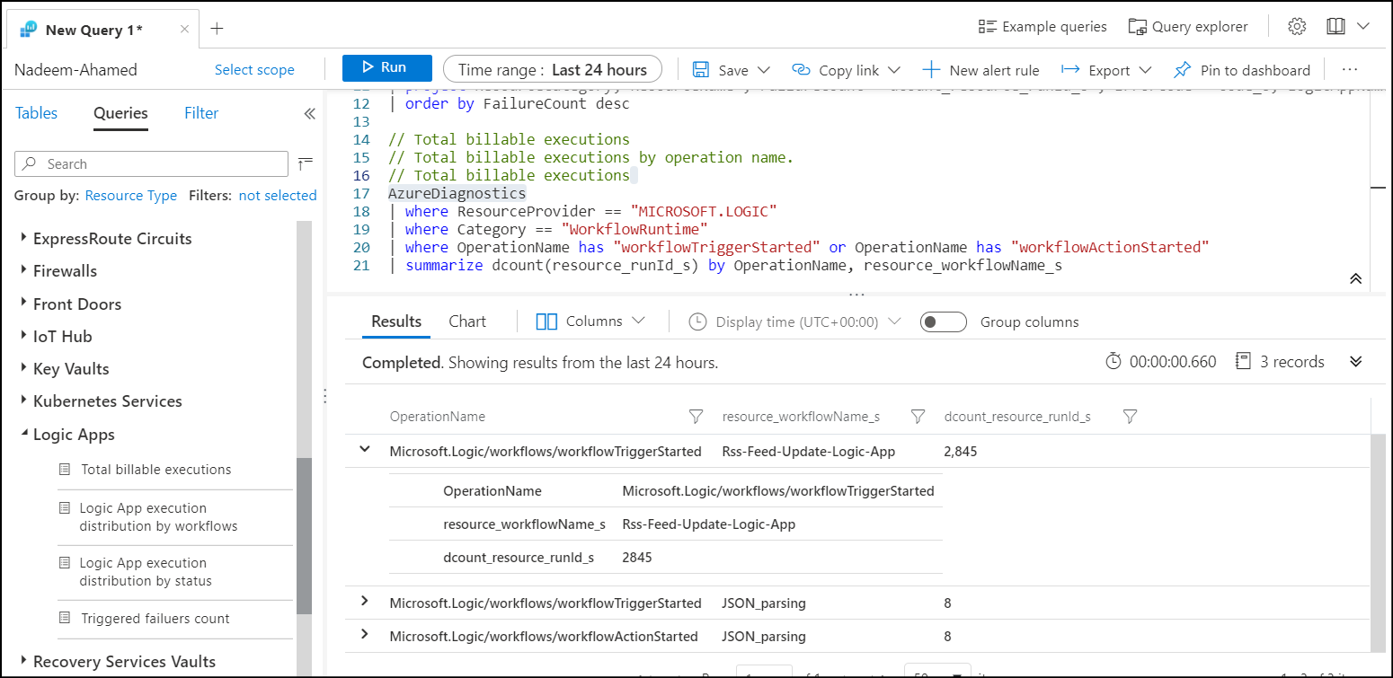Click the AzureDiagnostics line in editor
The image size is (1393, 678).
pos(457,193)
